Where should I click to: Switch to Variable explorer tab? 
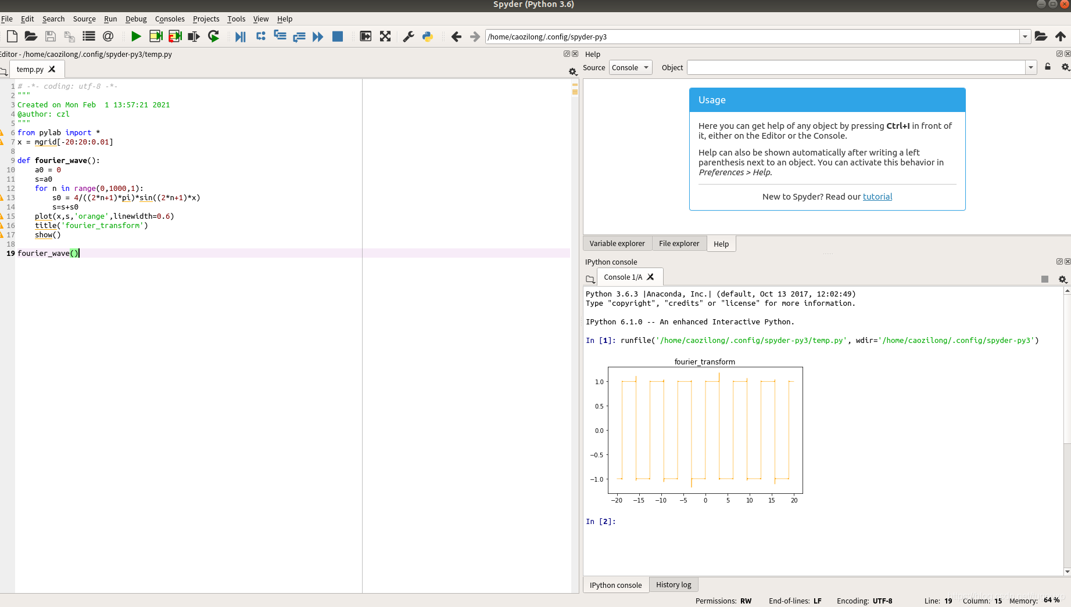coord(617,243)
